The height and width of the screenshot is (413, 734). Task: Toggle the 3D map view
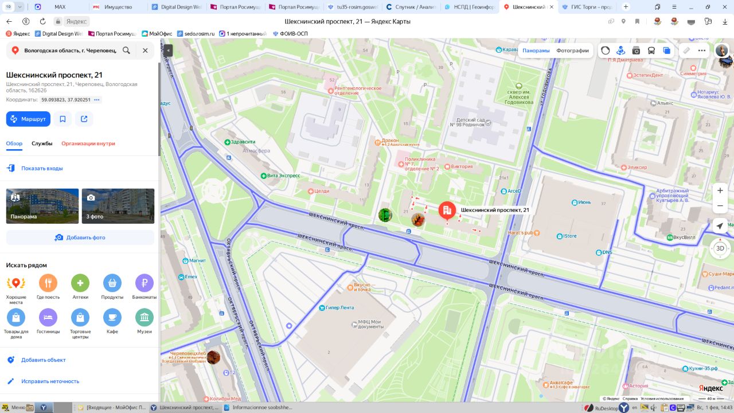point(720,248)
